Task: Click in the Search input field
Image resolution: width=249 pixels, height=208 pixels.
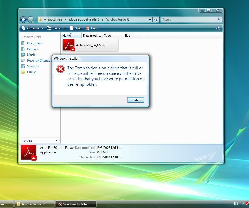Action: (x=189, y=19)
